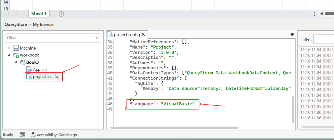Image resolution: width=334 pixels, height=140 pixels.
Task: Click the config file icon in tree
Action: tap(29, 77)
